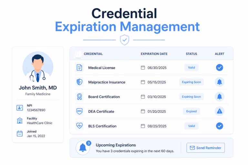Click the DEA Certificate badge icon
The width and height of the screenshot is (248, 165).
tap(79, 111)
